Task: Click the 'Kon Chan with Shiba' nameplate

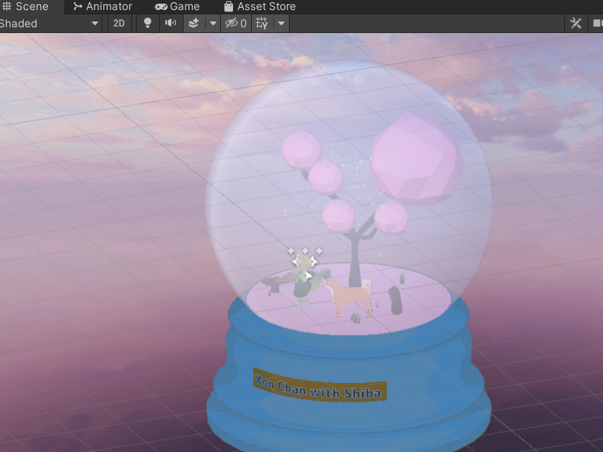Action: (x=320, y=385)
